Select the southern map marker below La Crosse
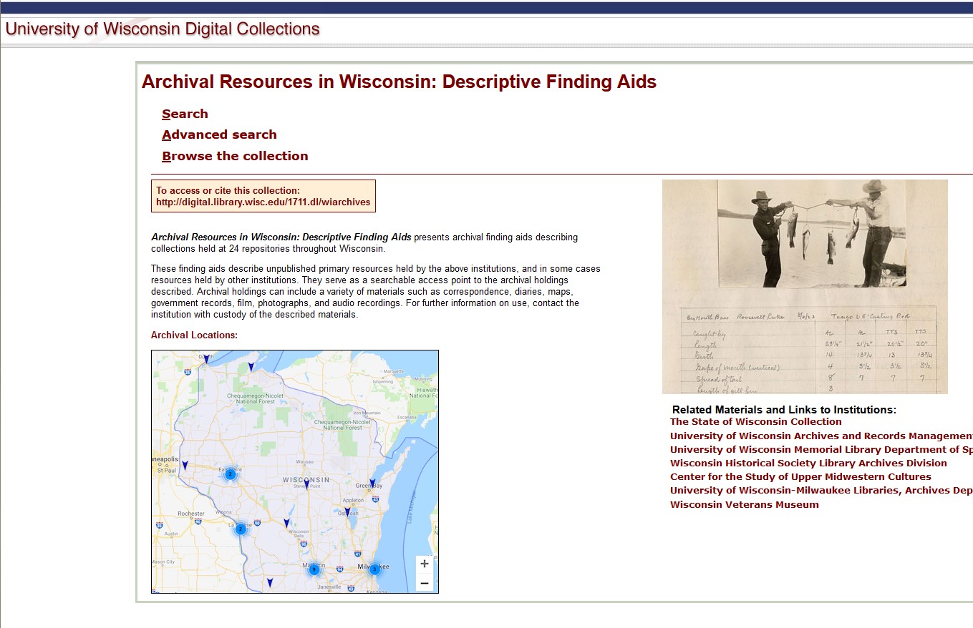The width and height of the screenshot is (973, 628). (x=270, y=582)
